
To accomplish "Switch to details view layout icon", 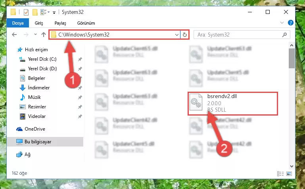I will pyautogui.click(x=280, y=174).
